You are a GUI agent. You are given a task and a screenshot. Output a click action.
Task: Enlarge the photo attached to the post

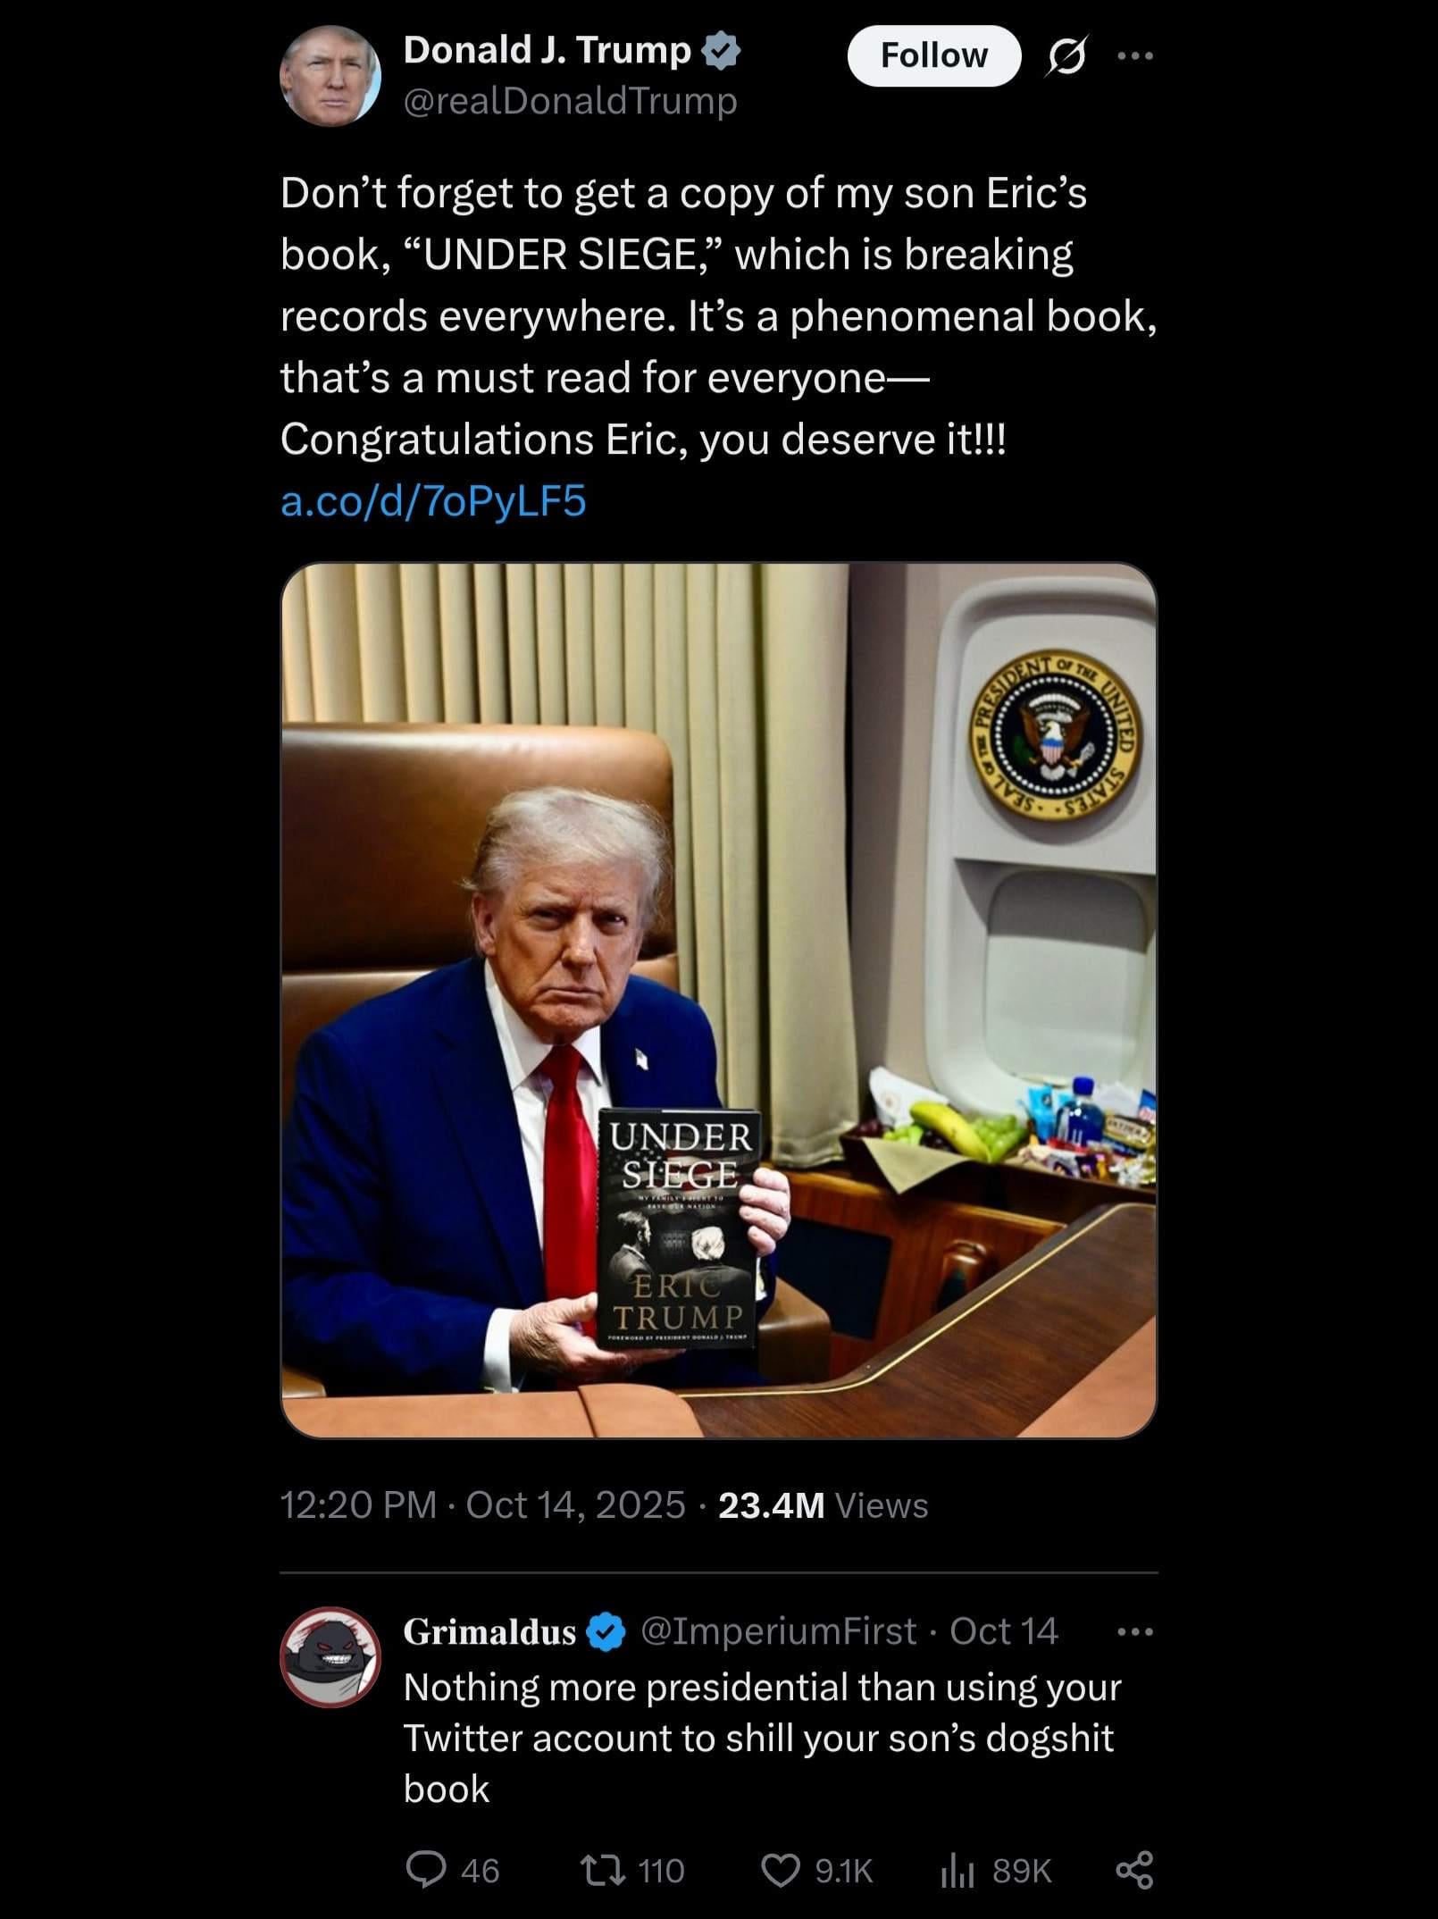point(718,1001)
